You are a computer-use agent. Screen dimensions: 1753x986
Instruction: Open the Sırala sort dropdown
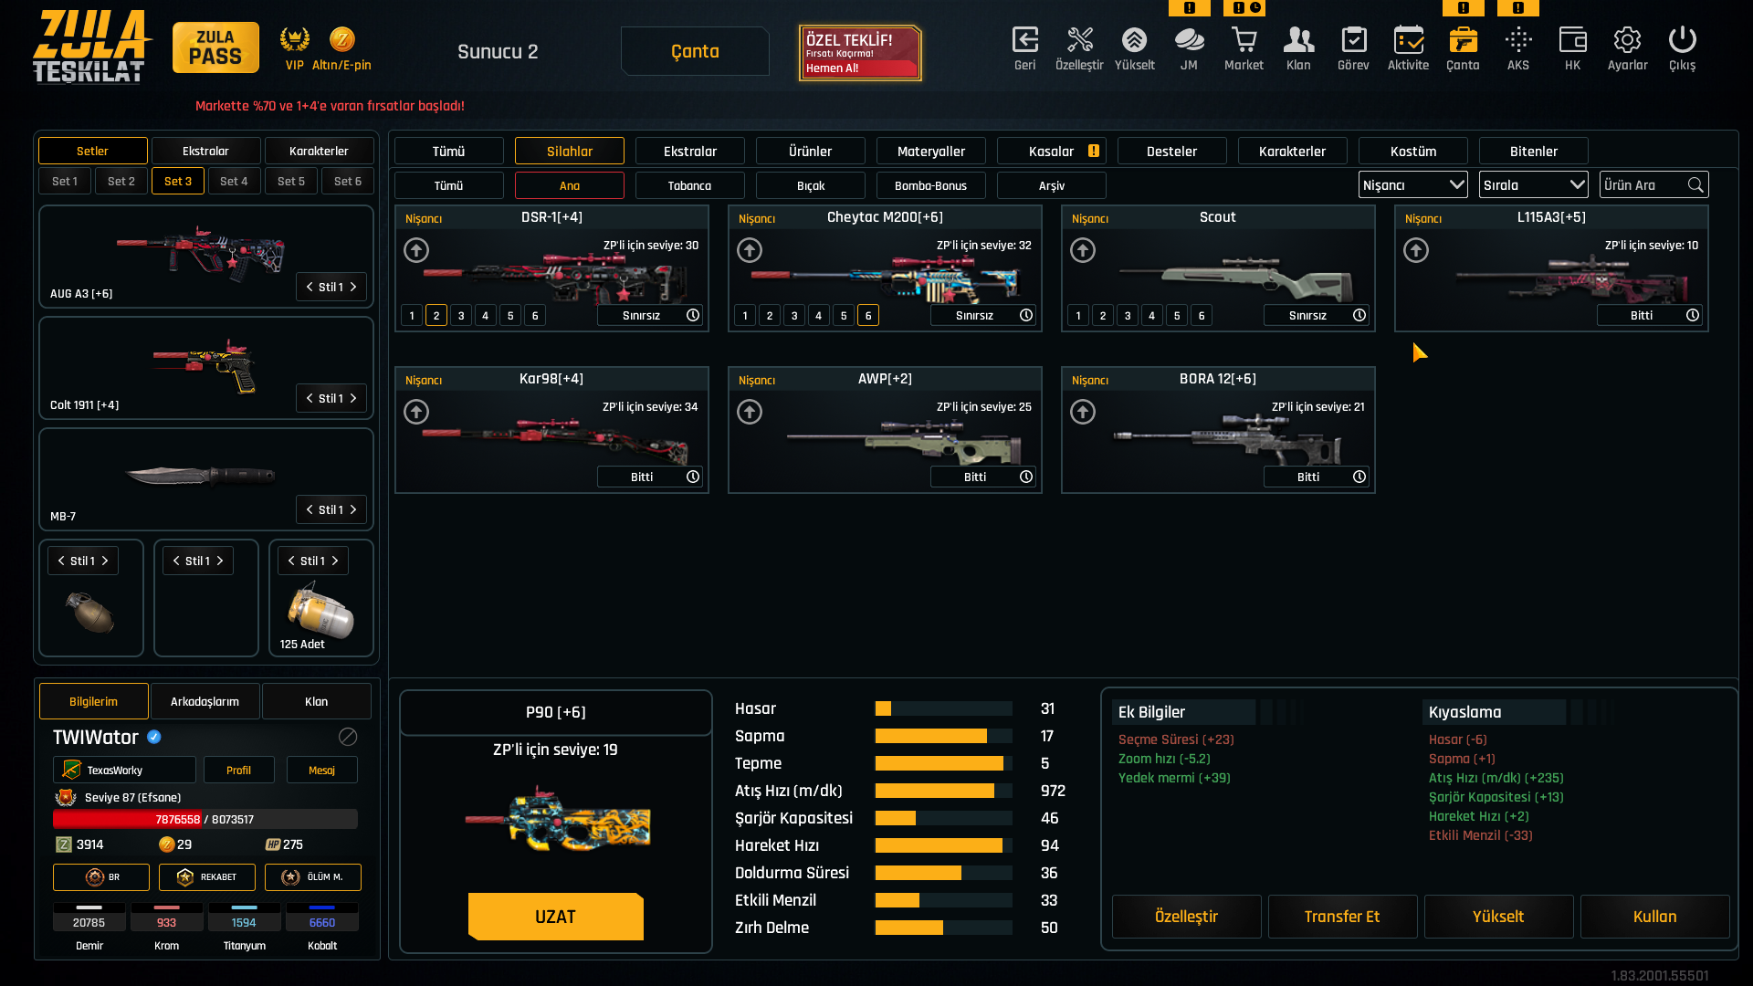tap(1534, 185)
